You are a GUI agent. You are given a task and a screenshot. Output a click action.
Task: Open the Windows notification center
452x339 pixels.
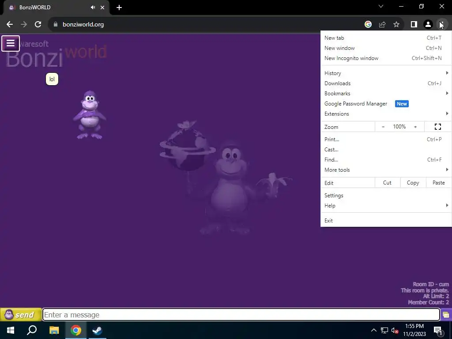pyautogui.click(x=438, y=331)
